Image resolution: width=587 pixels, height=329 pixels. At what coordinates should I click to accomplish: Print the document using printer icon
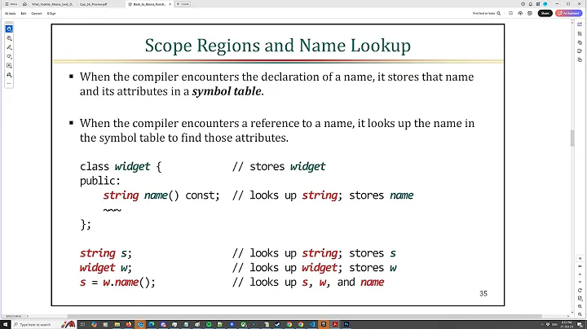click(530, 14)
